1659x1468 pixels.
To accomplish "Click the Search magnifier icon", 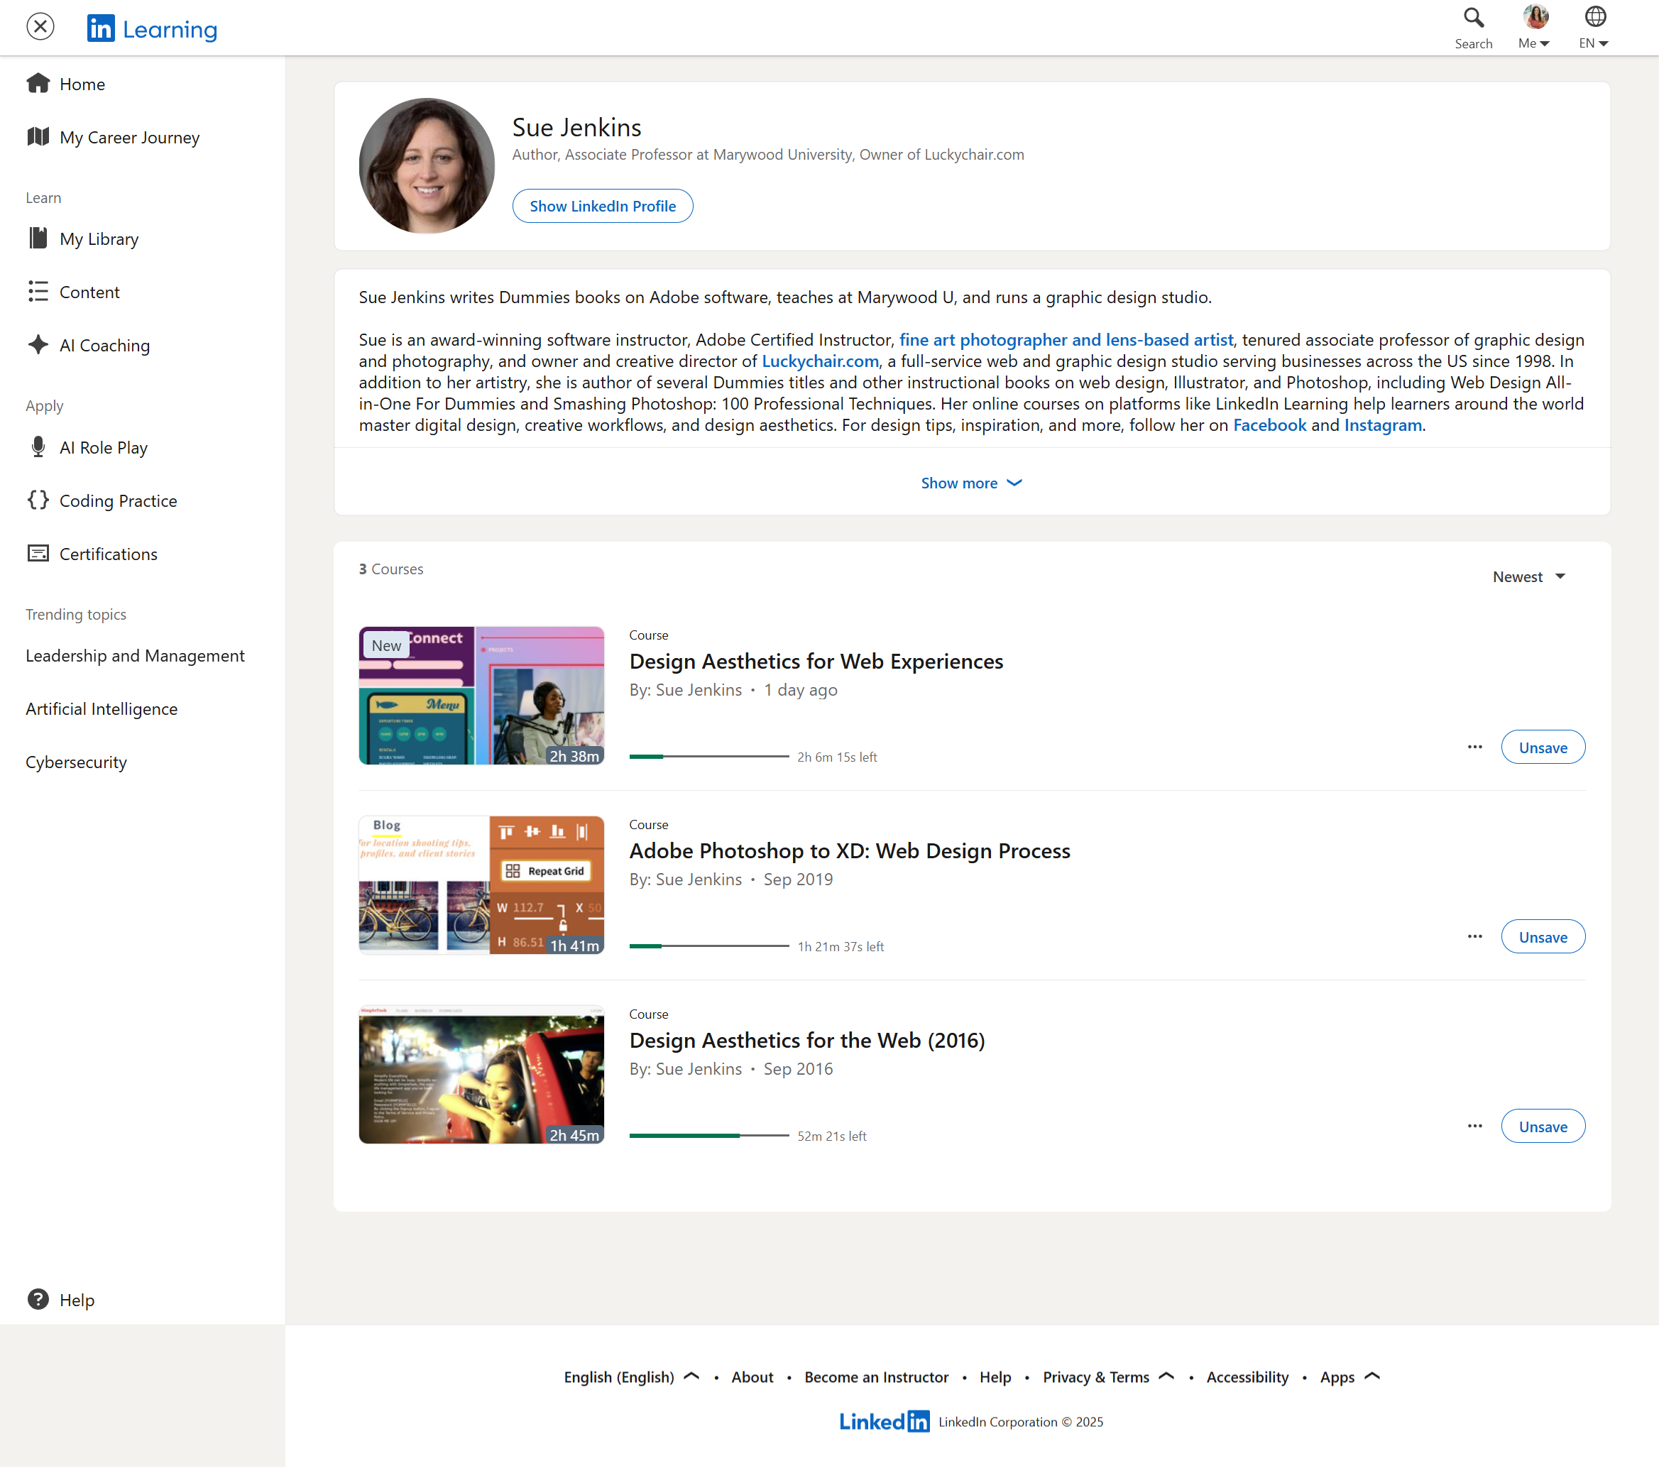I will tap(1473, 18).
